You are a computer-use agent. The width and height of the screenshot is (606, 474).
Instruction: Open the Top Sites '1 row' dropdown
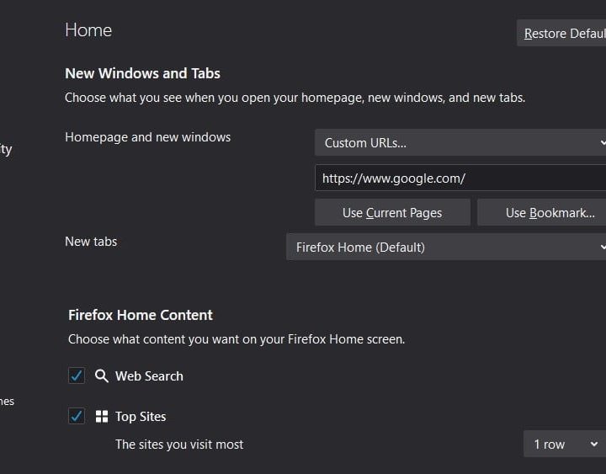(565, 445)
